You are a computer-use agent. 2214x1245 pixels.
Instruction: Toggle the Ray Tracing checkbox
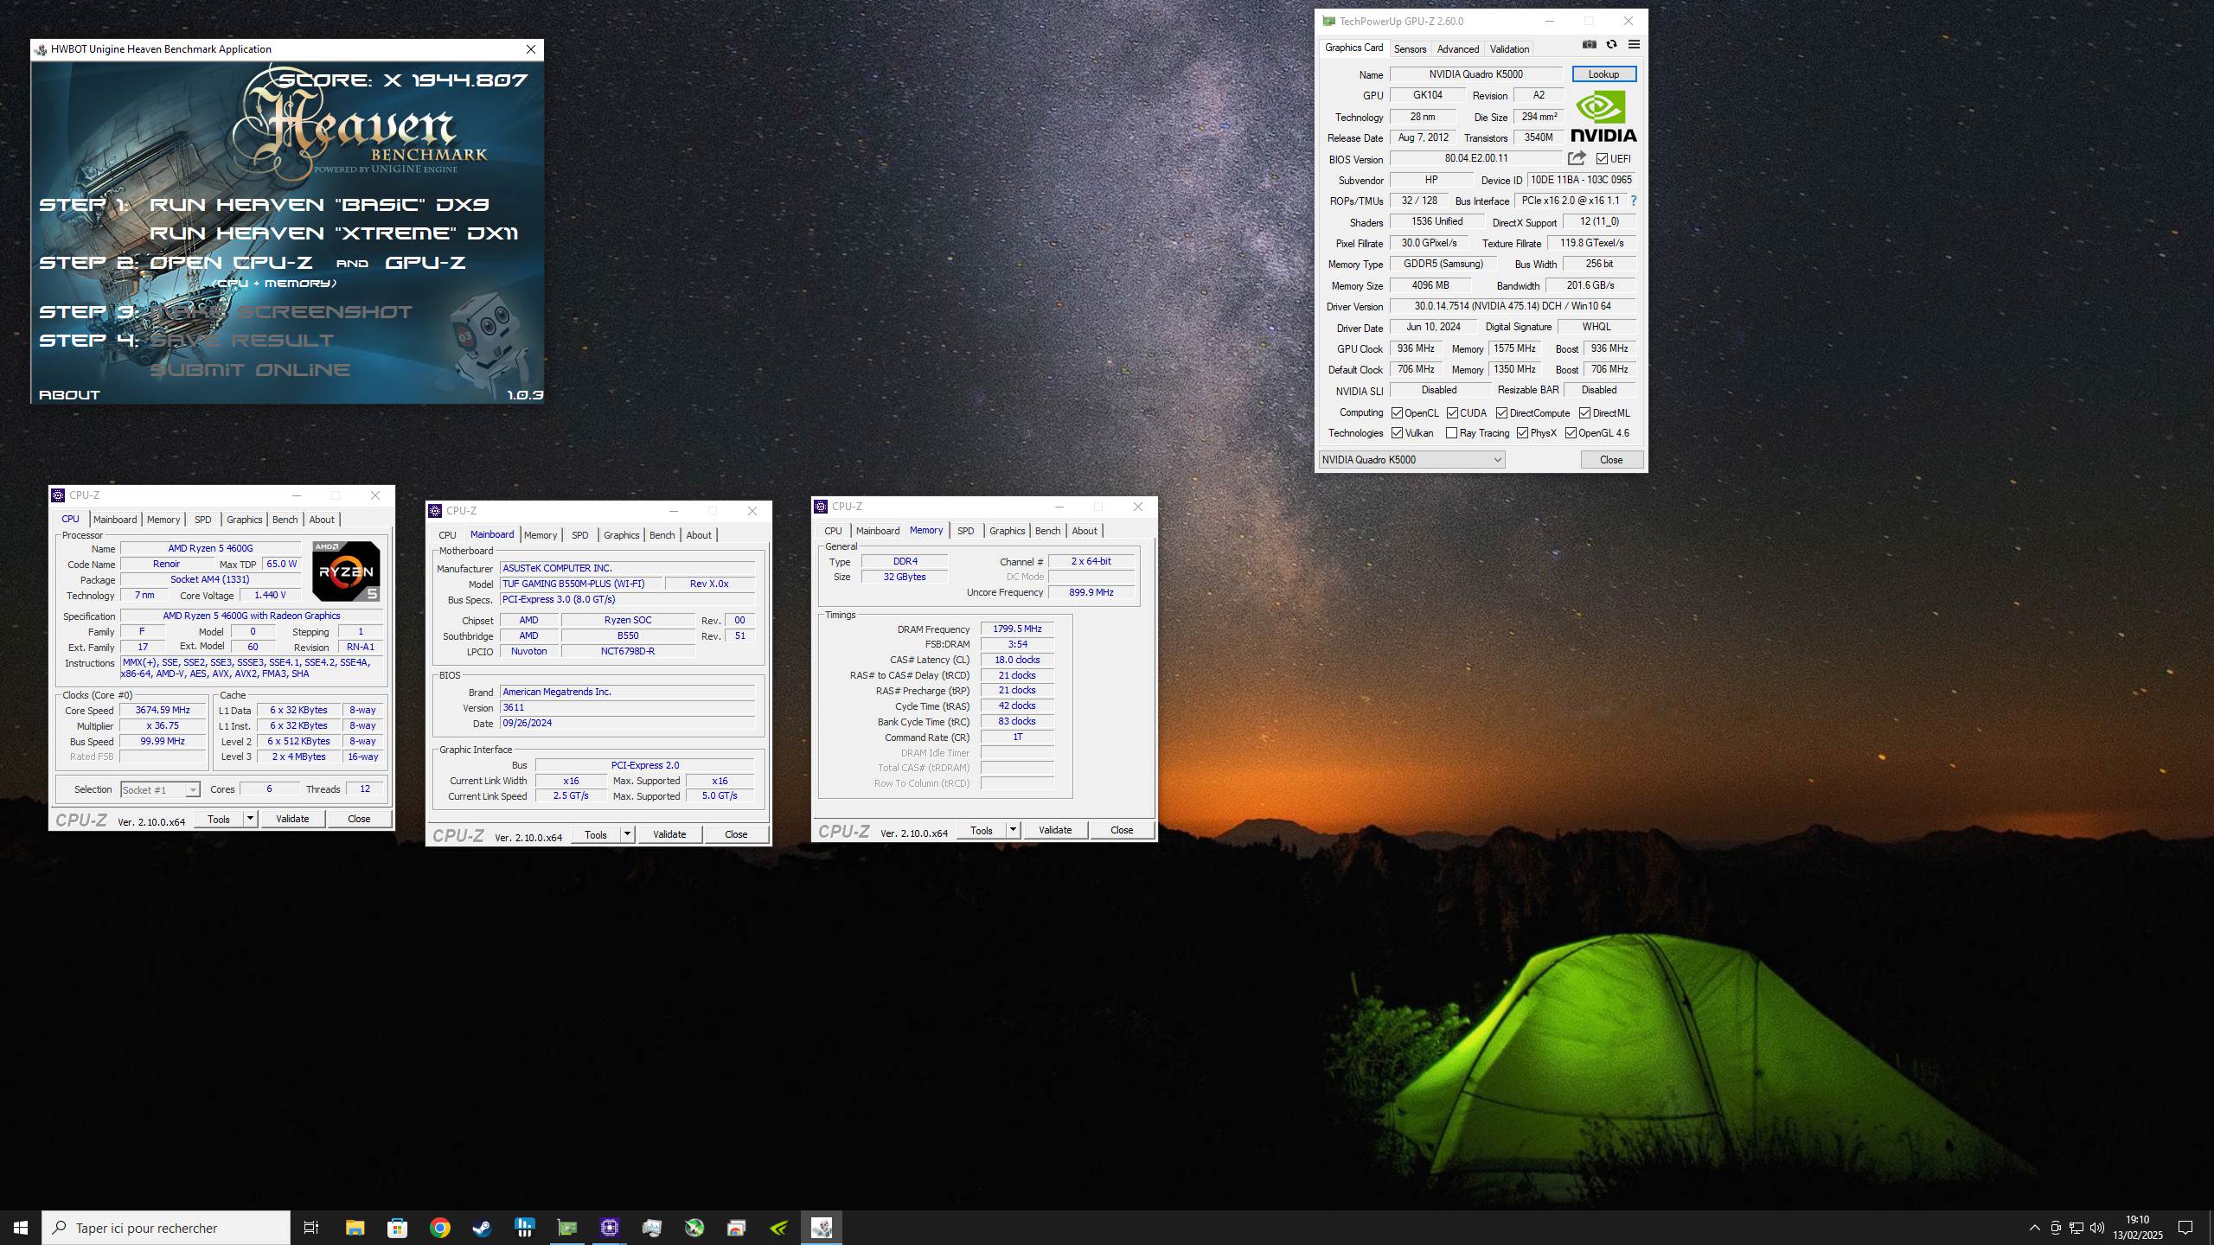(x=1451, y=432)
